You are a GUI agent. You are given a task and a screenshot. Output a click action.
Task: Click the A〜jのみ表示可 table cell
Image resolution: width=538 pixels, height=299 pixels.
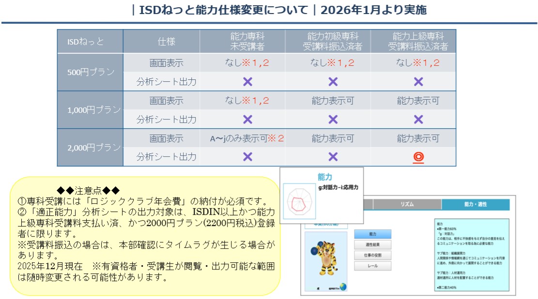247,138
